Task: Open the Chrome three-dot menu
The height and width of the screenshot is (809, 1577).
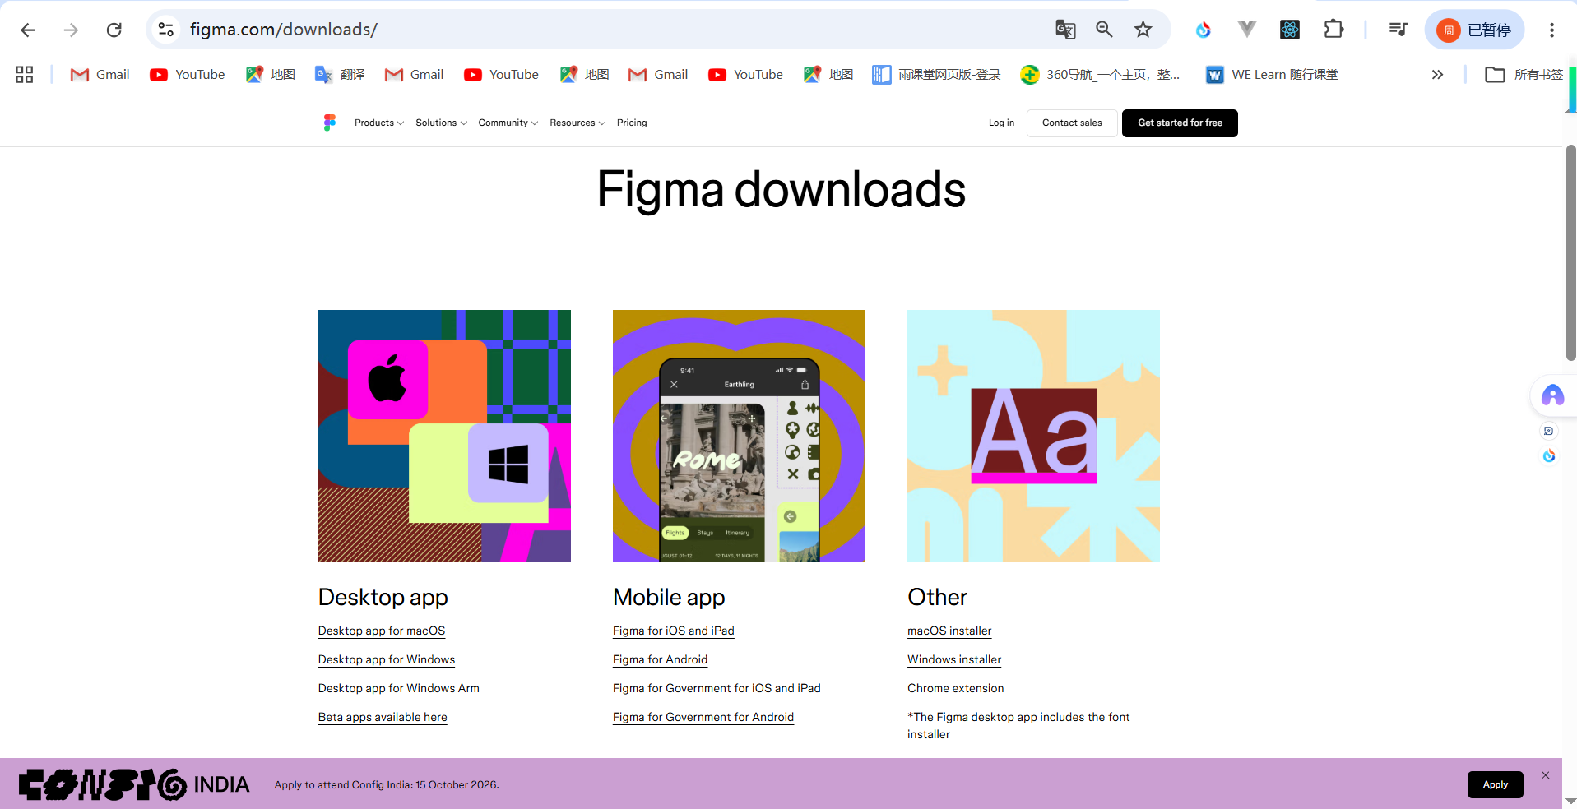Action: [x=1551, y=30]
